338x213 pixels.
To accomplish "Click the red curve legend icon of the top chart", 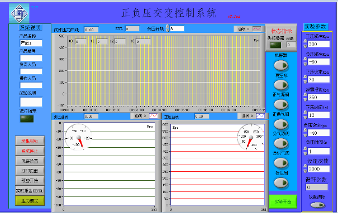I will pyautogui.click(x=256, y=29).
